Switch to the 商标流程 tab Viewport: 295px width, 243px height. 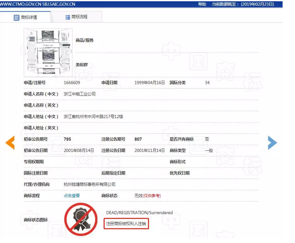coord(76,17)
